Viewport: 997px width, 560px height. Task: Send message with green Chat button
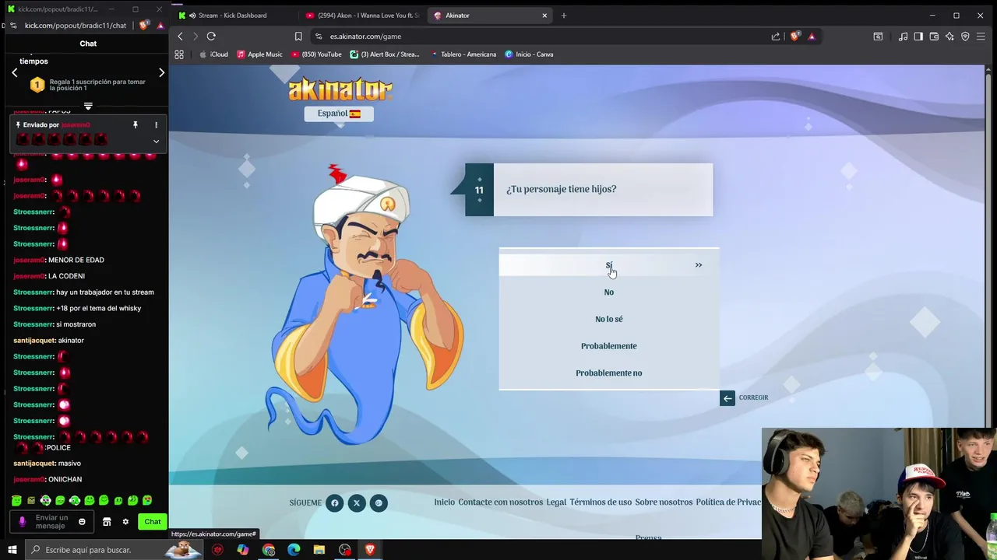pos(153,522)
